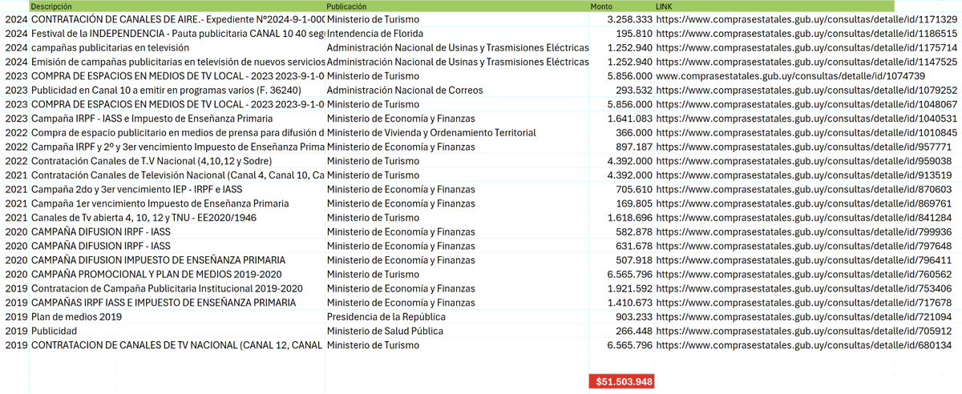Image resolution: width=962 pixels, height=394 pixels.
Task: Select the Festival de la INDEPENDENCIA description cell
Action: (x=177, y=34)
